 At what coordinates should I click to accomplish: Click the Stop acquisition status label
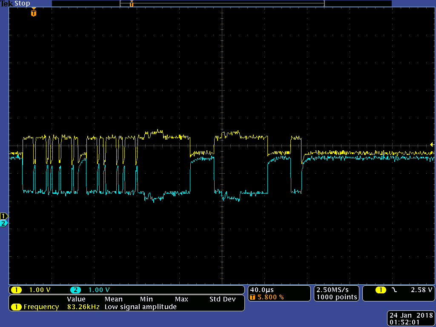(22, 3)
